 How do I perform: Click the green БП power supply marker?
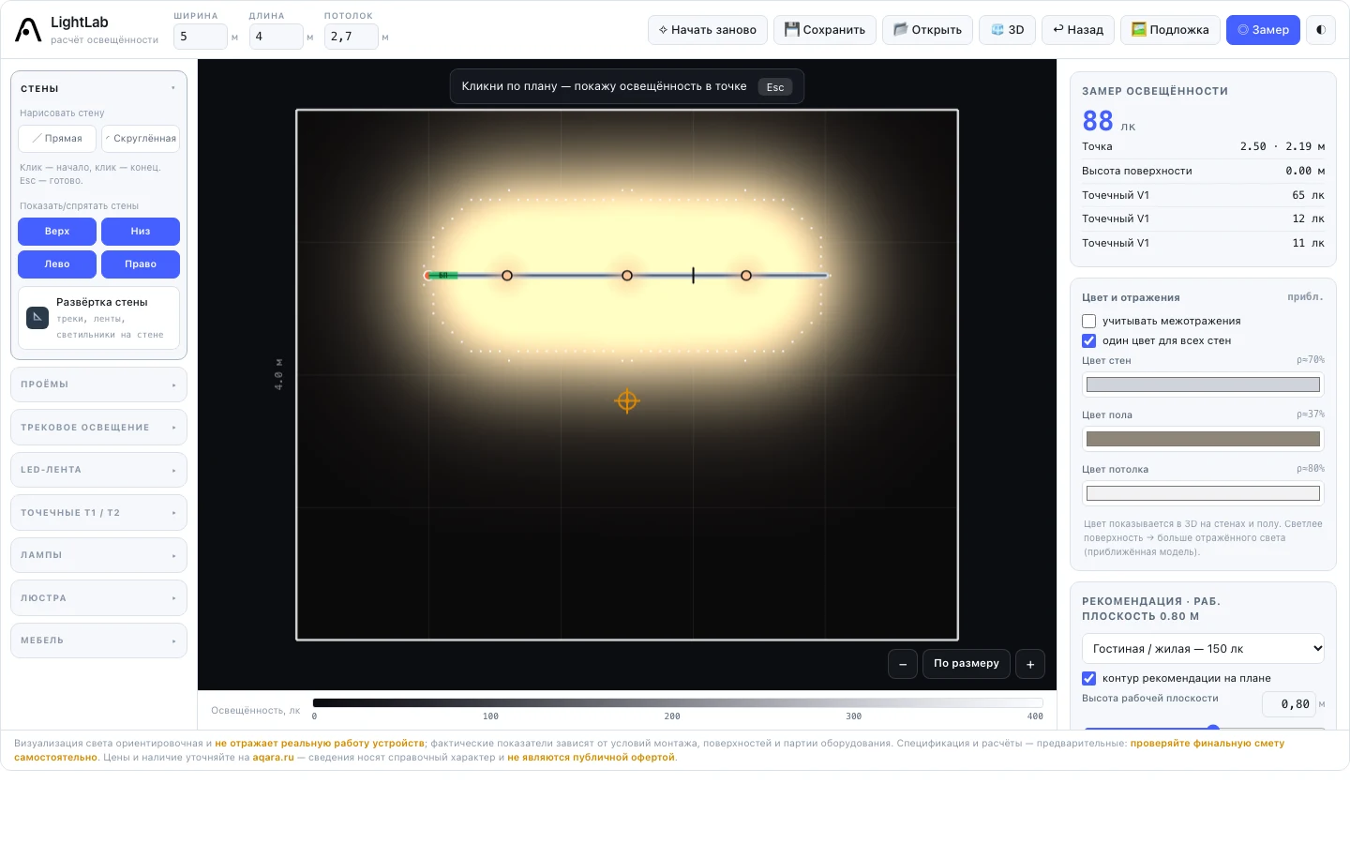tap(442, 276)
